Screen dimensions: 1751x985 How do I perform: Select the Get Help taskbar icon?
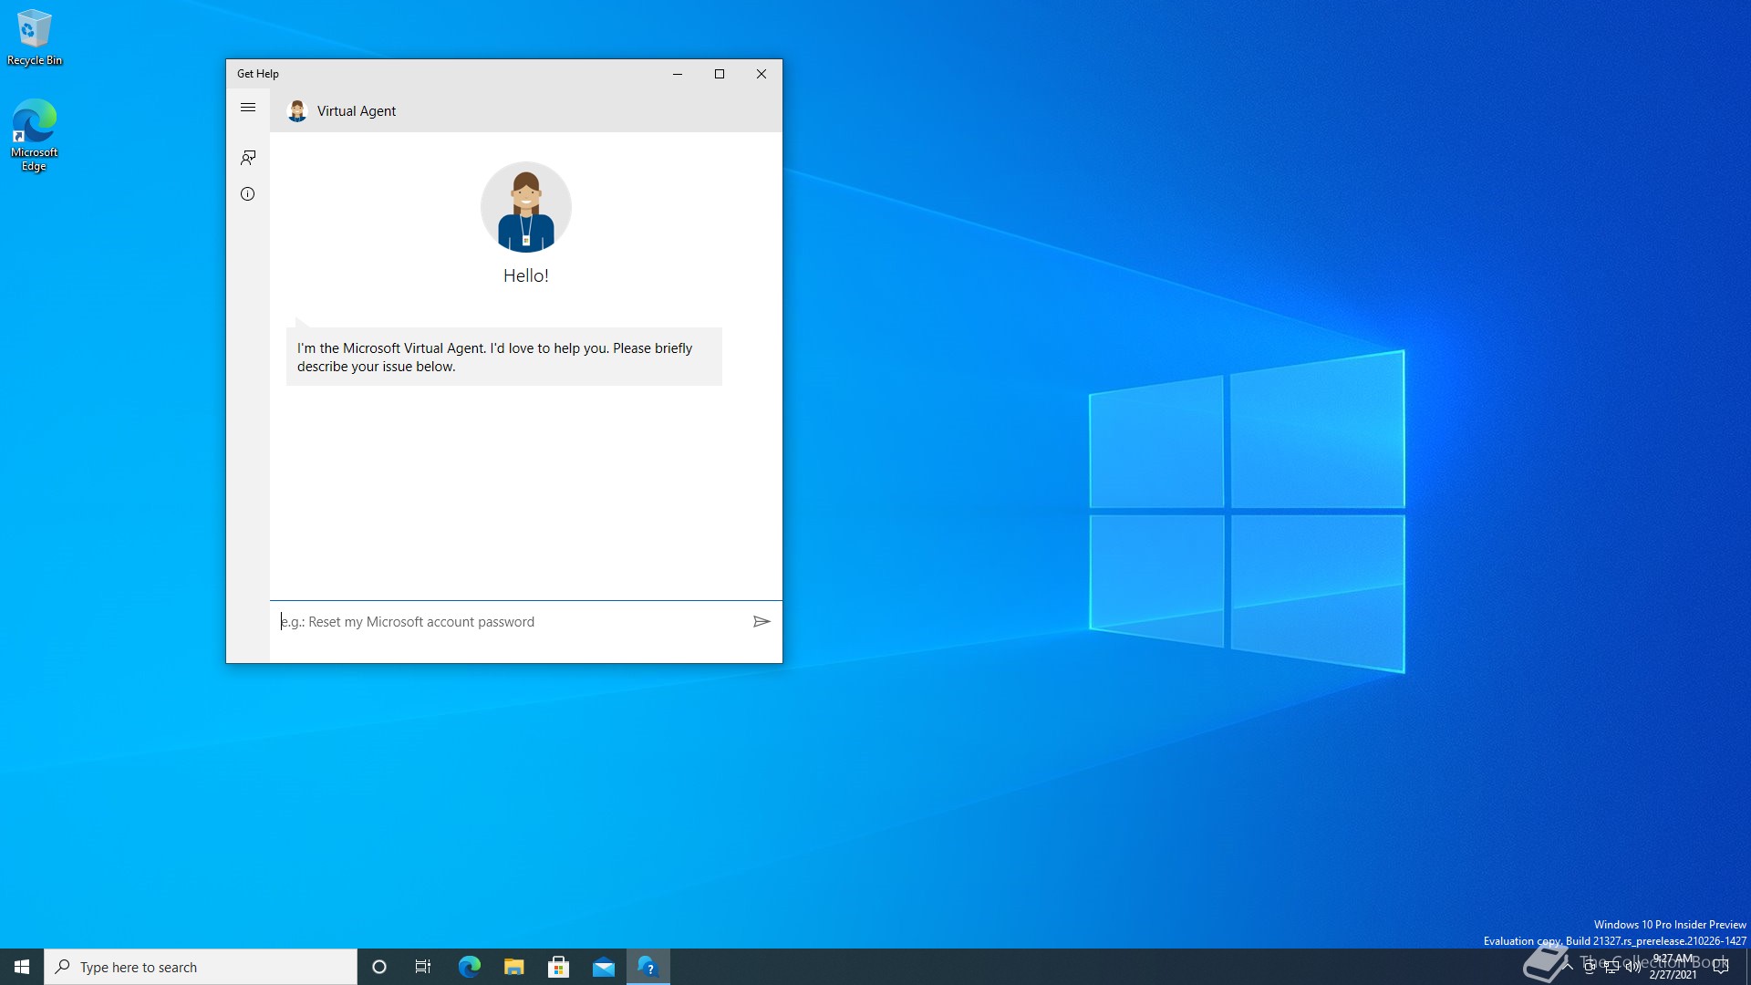(x=648, y=967)
